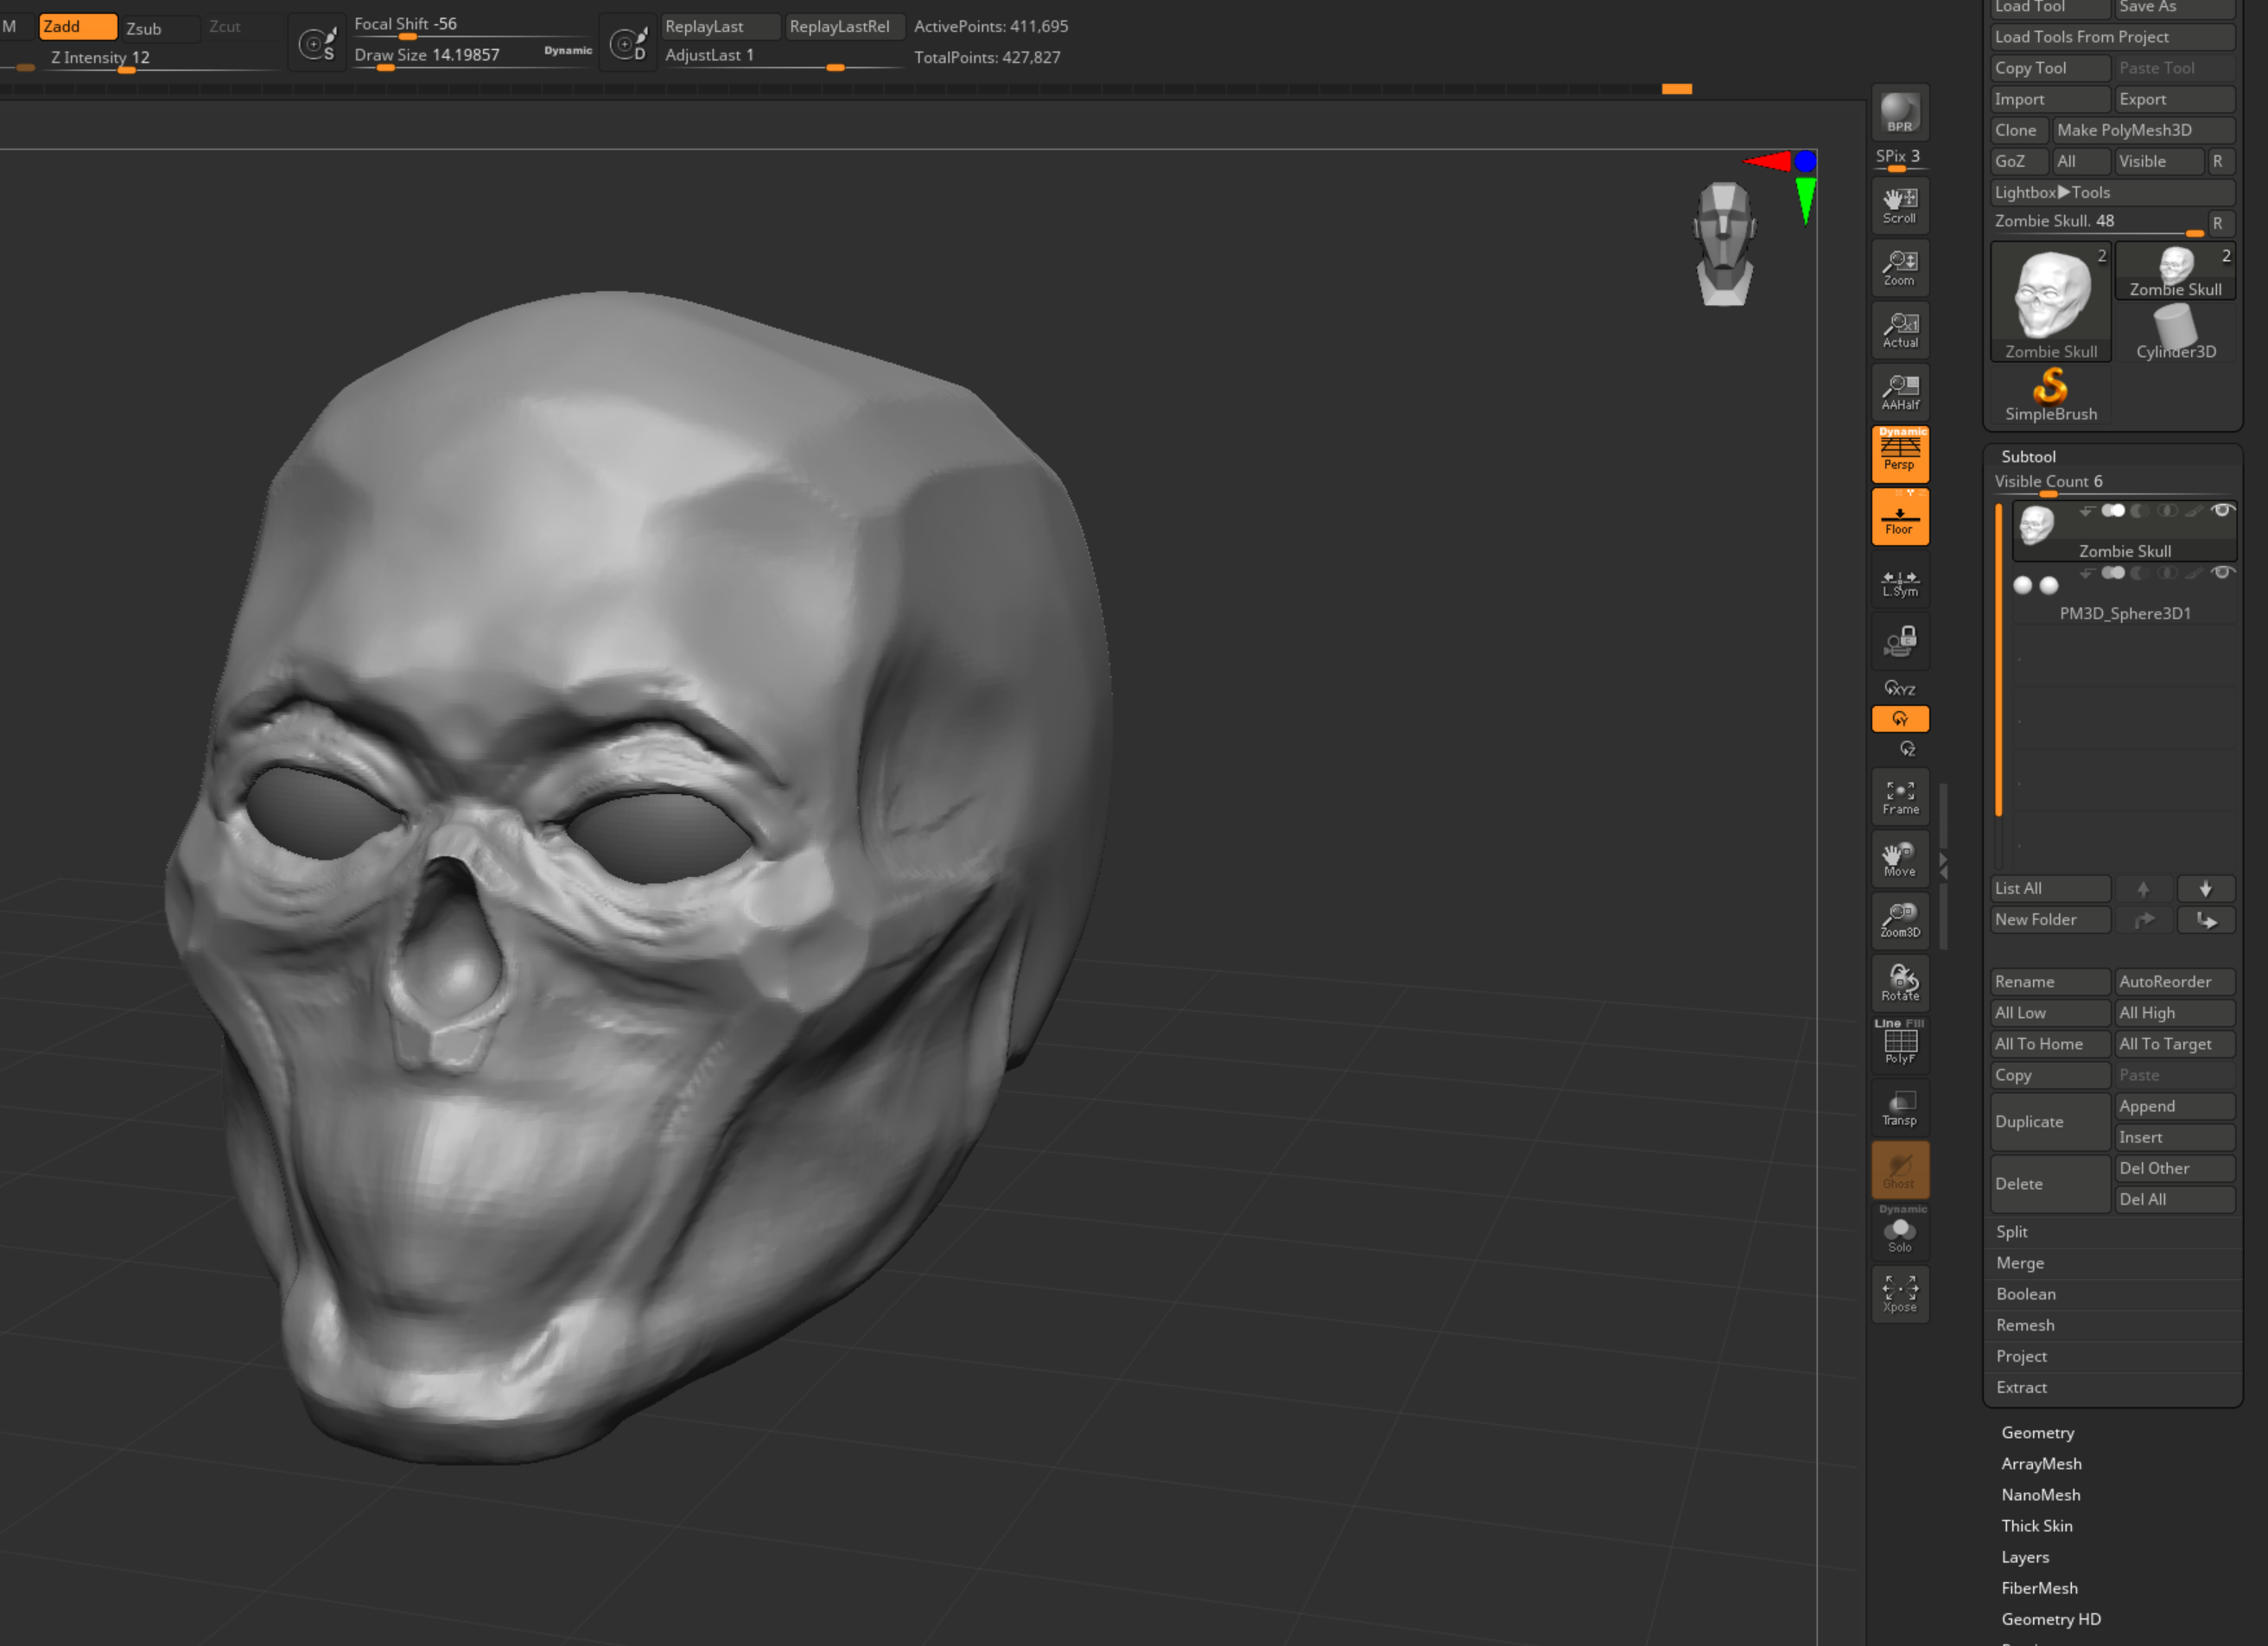Toggle Persp perspective mode off
The width and height of the screenshot is (2268, 1646).
[x=1899, y=453]
